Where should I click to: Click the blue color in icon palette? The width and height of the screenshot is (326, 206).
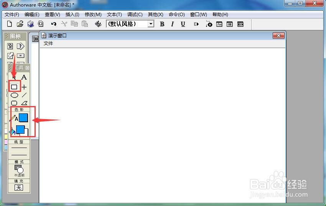pyautogui.click(x=6, y=147)
